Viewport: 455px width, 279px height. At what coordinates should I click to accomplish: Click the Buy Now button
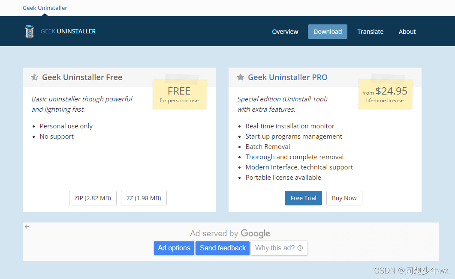tap(344, 198)
